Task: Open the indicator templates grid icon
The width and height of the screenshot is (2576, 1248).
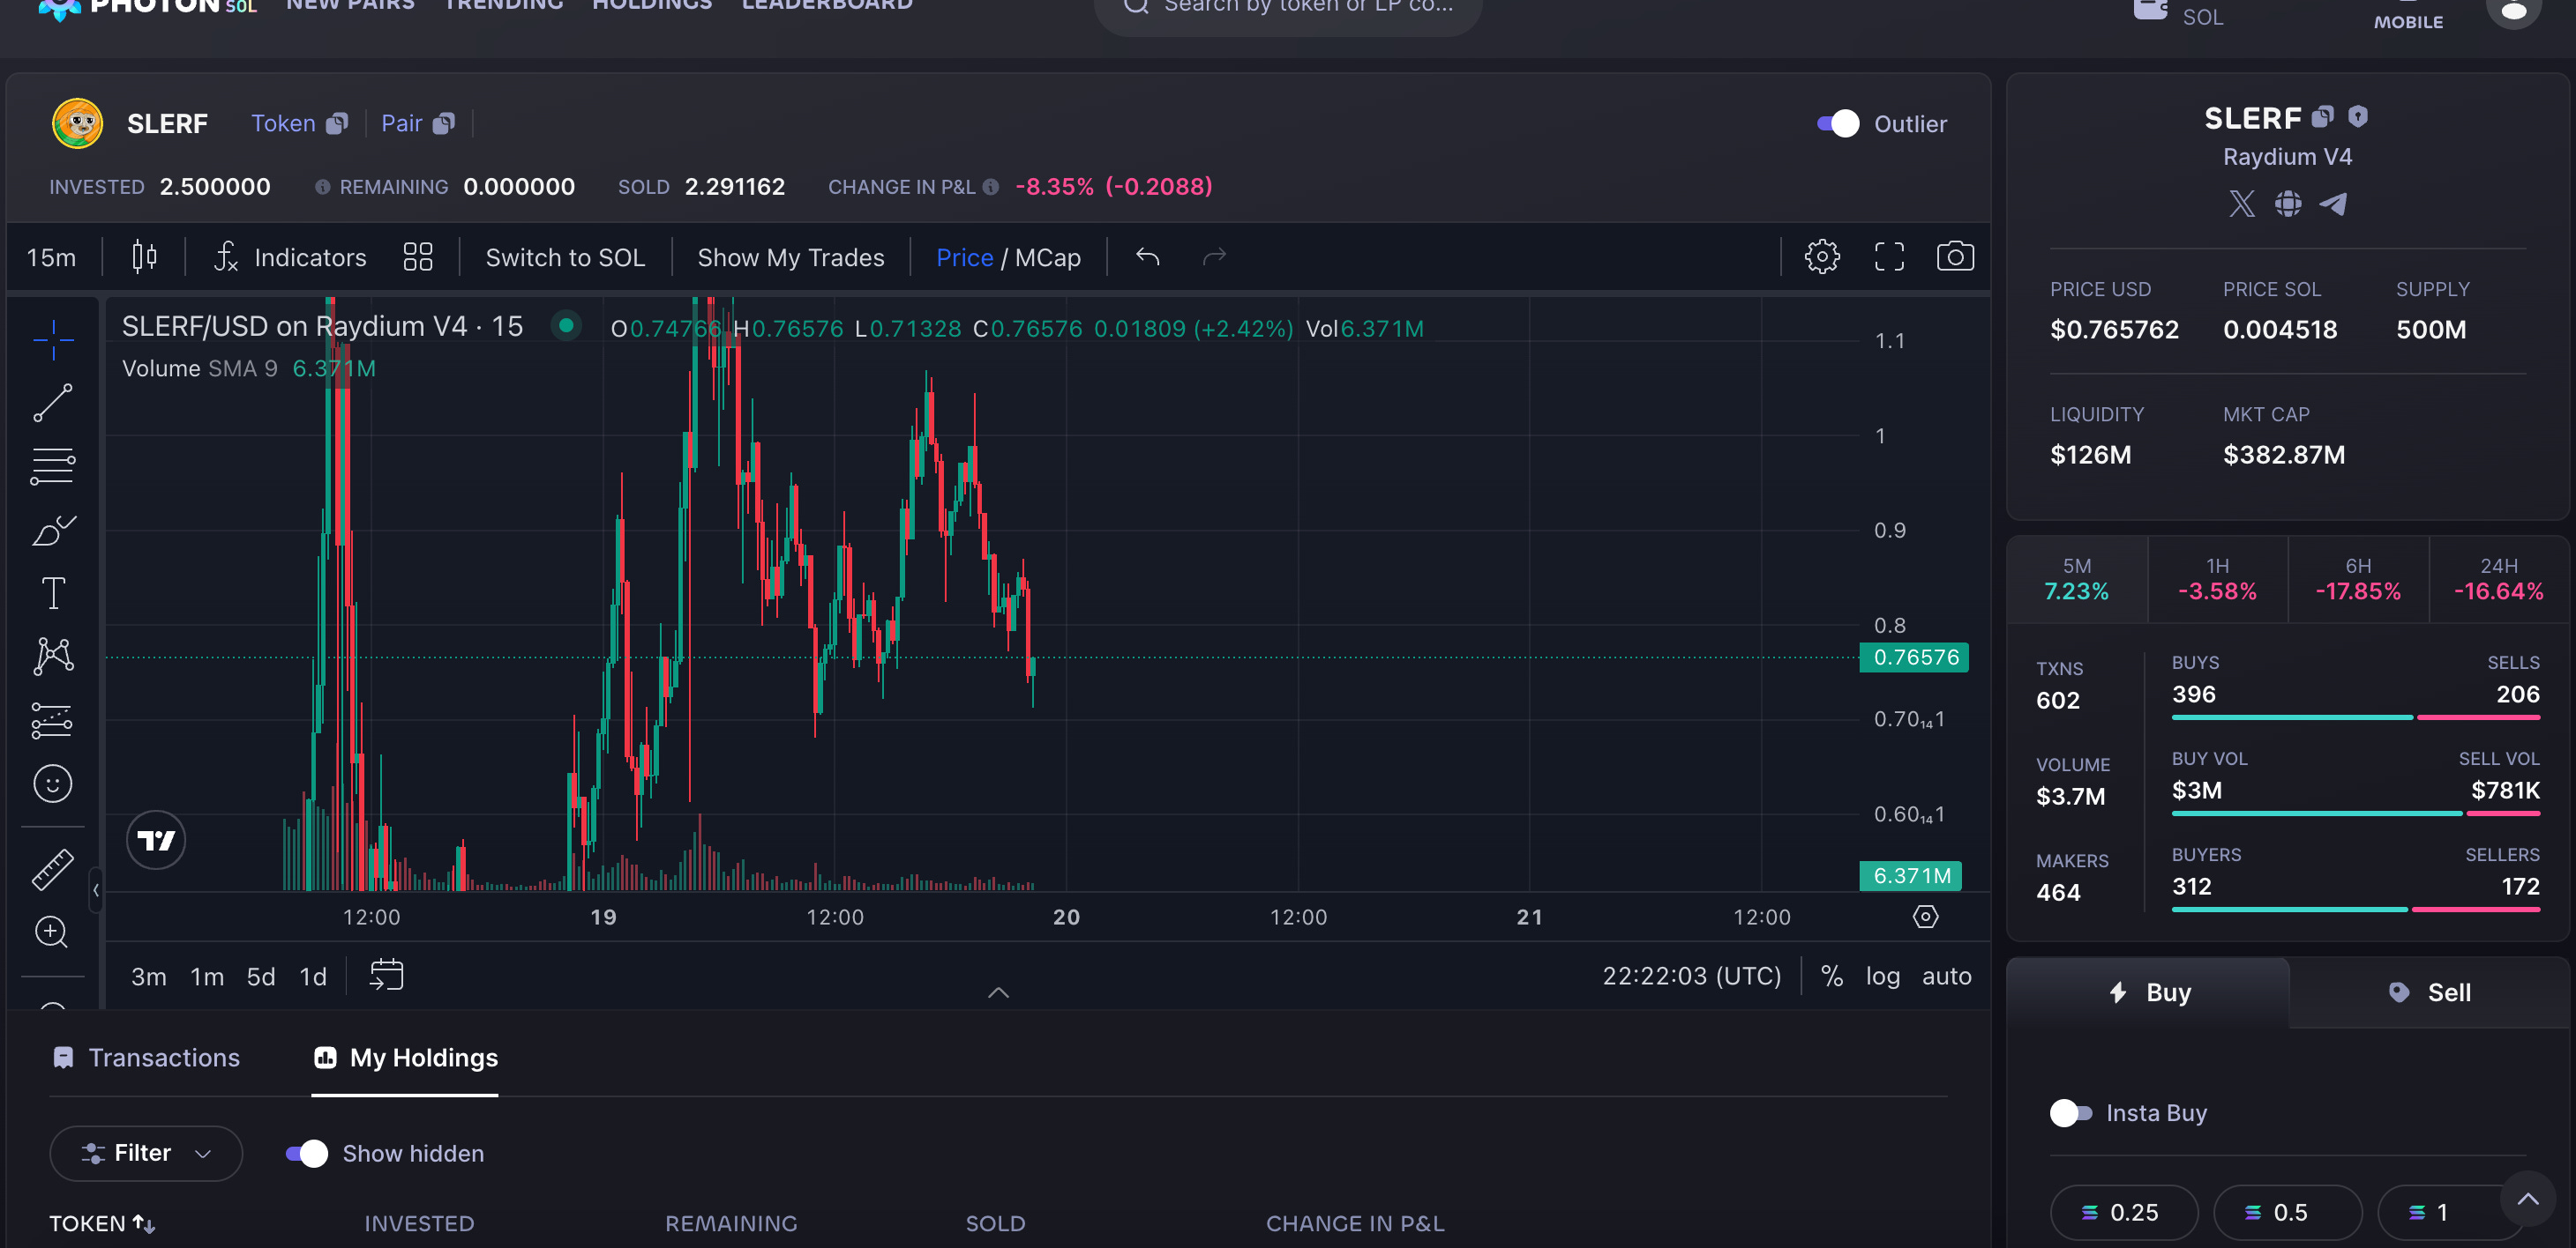Action: 417,256
